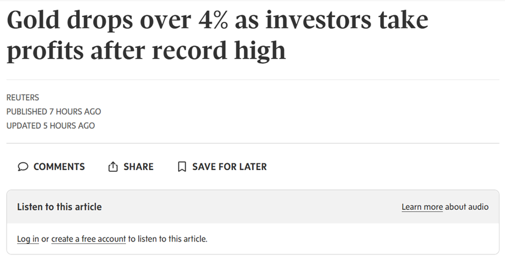Click the word Gold in the headline
Screen dimensions: 505x258
35,21
